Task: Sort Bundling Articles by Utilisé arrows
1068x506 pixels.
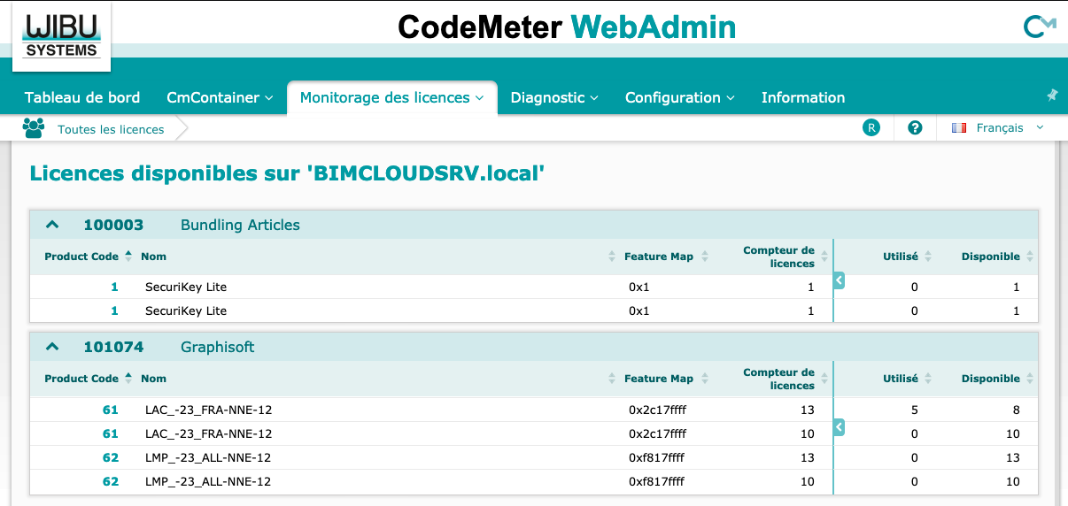Action: pyautogui.click(x=928, y=257)
